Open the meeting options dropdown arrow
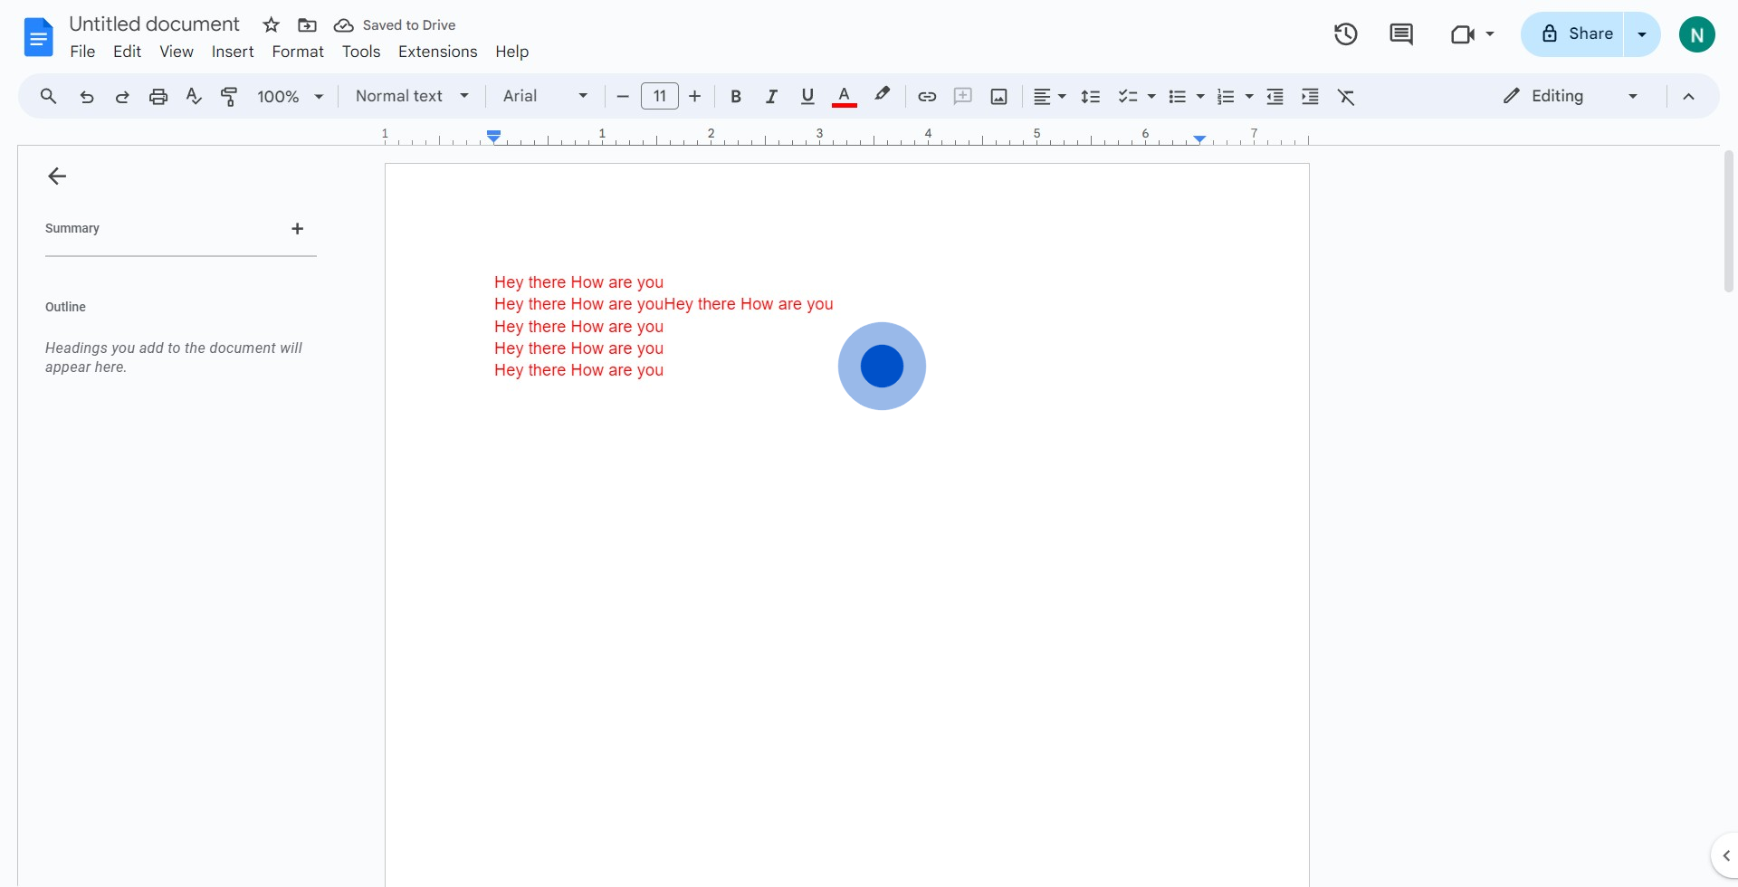 (x=1490, y=34)
